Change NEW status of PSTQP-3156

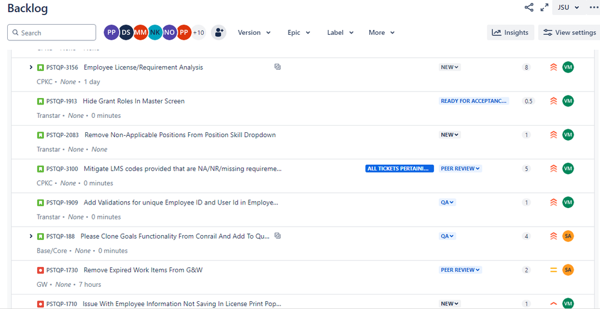pyautogui.click(x=450, y=67)
